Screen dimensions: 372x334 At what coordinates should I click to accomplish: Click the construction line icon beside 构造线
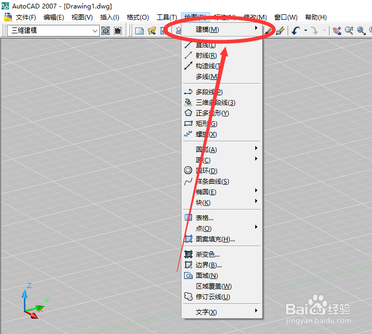coord(188,66)
